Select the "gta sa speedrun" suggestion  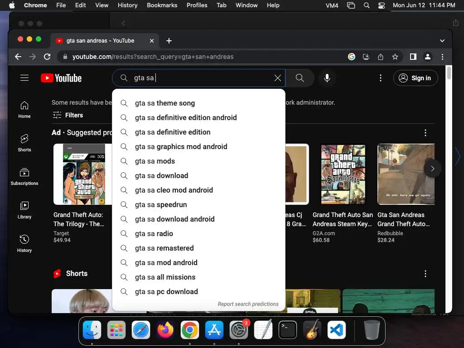[x=198, y=205]
